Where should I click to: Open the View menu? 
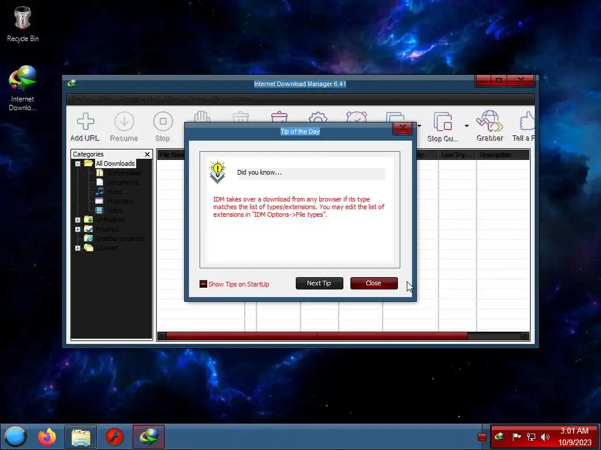pyautogui.click(x=172, y=99)
